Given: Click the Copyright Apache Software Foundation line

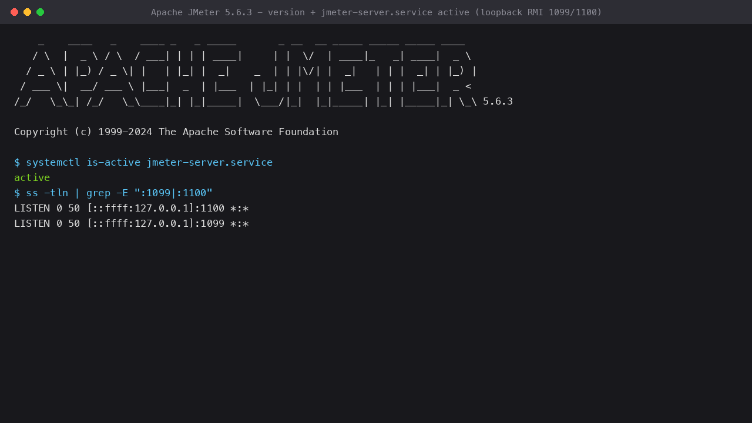Looking at the screenshot, I should point(176,132).
